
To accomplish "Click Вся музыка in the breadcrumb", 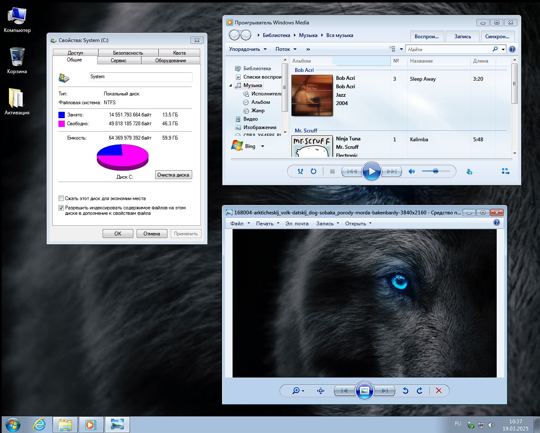I will [339, 35].
